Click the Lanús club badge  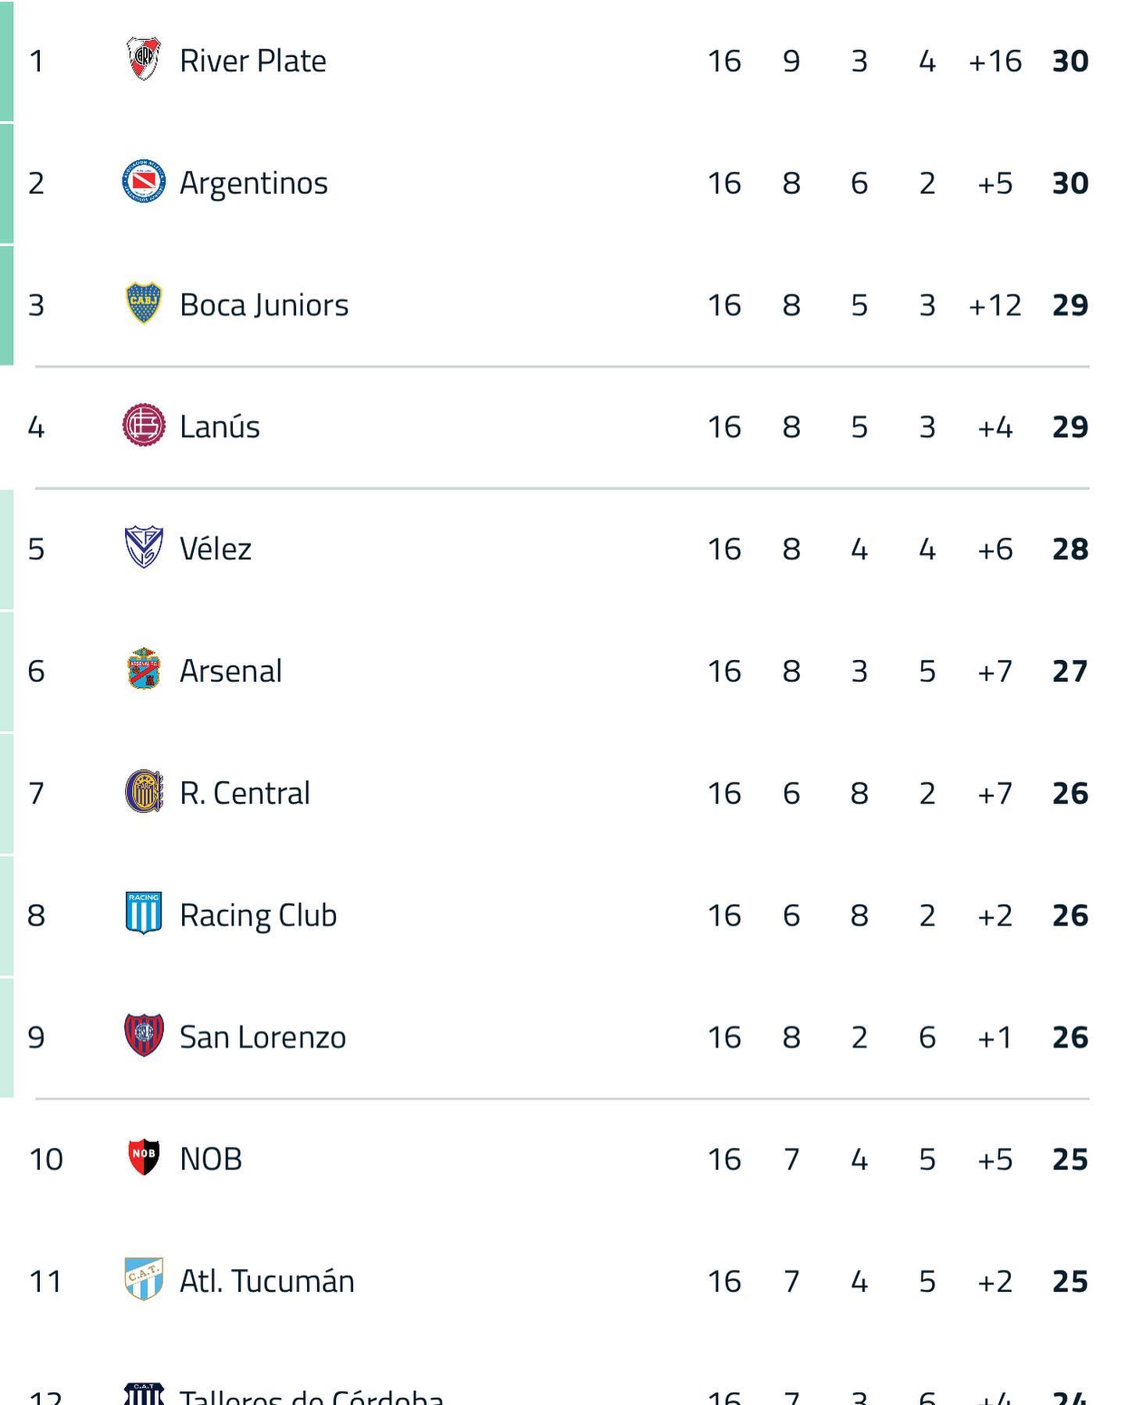[144, 426]
